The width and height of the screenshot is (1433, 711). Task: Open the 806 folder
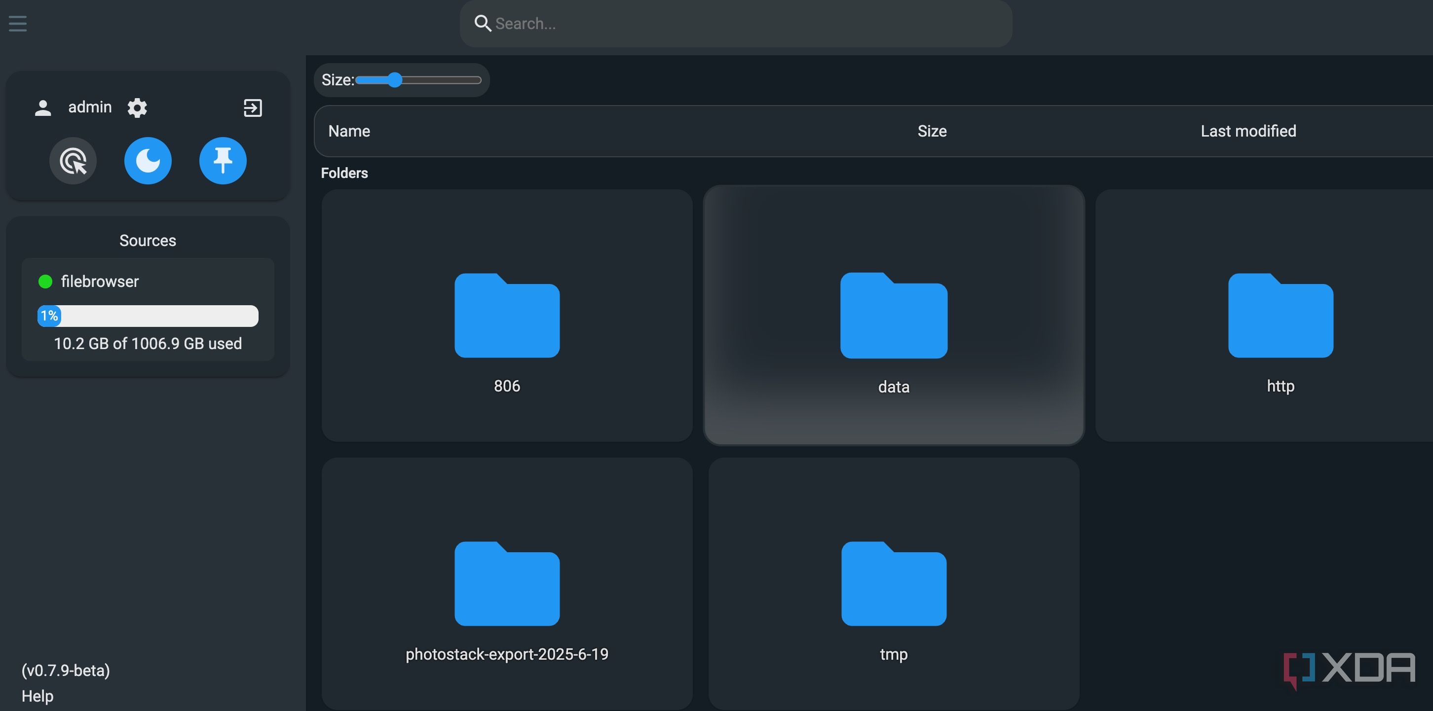point(507,316)
